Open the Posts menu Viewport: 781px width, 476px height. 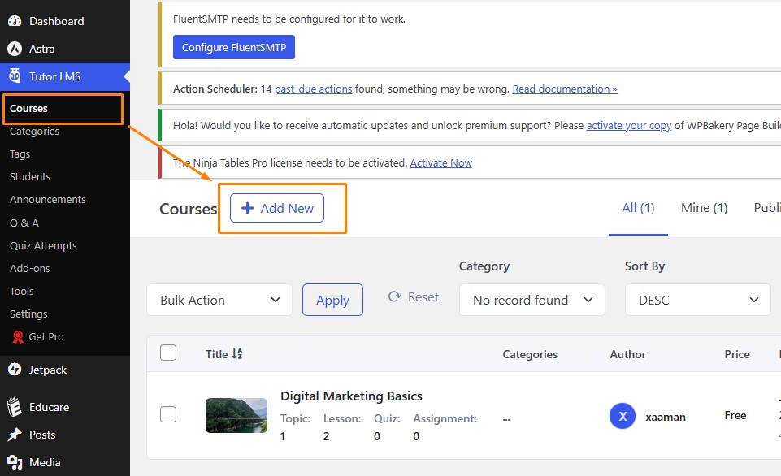[x=65, y=435]
